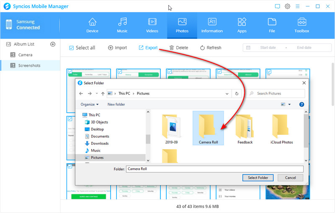Open the Videos tab
The width and height of the screenshot is (335, 213).
[152, 25]
